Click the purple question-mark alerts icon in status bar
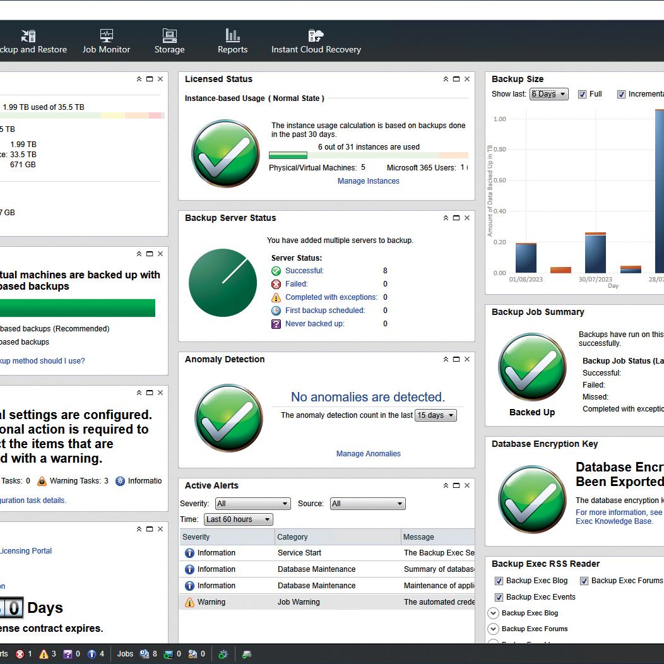This screenshot has height=664, width=664. tap(68, 655)
